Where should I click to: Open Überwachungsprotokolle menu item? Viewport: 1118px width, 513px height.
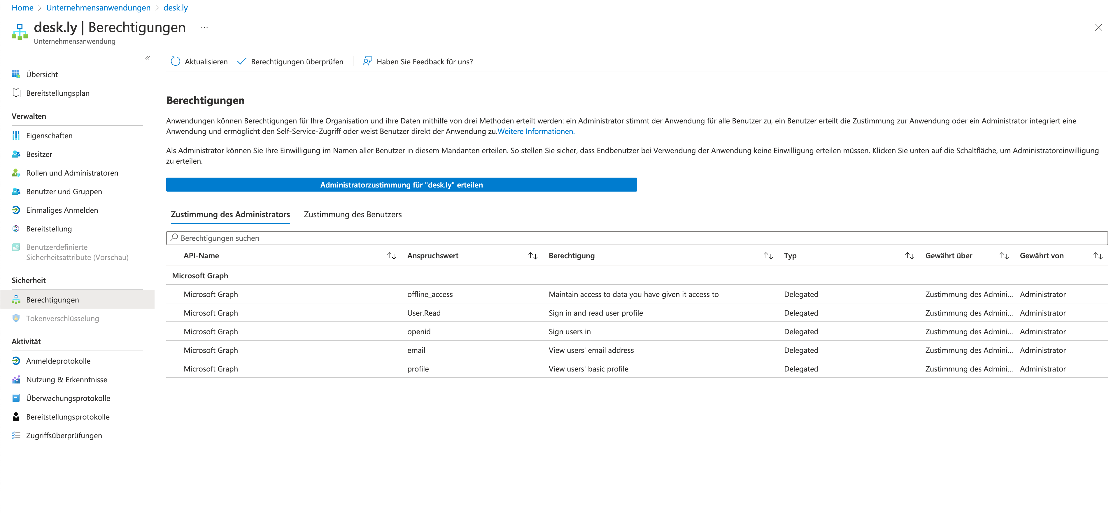point(68,398)
